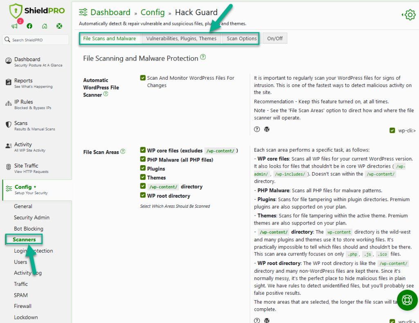The width and height of the screenshot is (419, 323).
Task: Switch to Vulnerabilities, Plugins, Themes tab
Action: click(181, 38)
